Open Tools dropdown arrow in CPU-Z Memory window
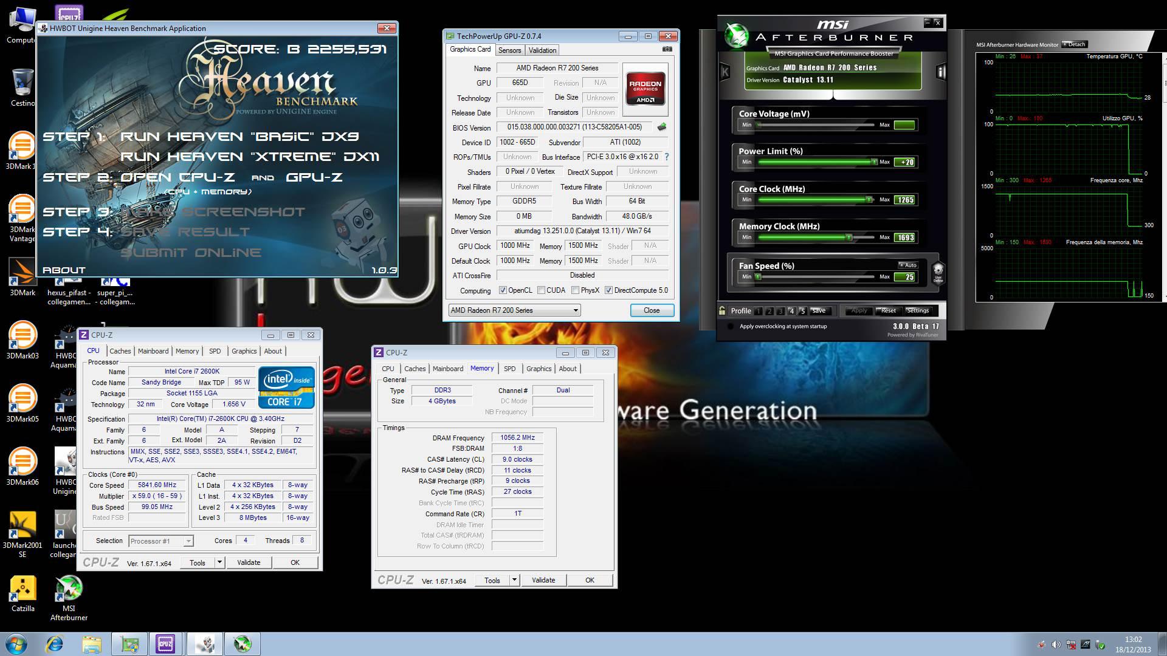Screen dimensions: 1167x656 [514, 580]
